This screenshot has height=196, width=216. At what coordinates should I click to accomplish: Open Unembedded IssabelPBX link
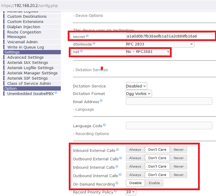pos(30,94)
